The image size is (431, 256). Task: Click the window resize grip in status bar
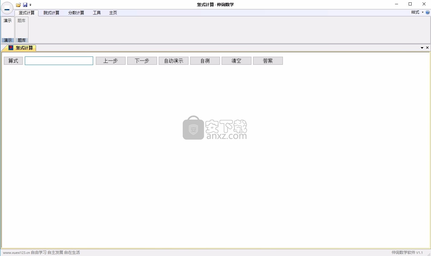tap(429, 254)
